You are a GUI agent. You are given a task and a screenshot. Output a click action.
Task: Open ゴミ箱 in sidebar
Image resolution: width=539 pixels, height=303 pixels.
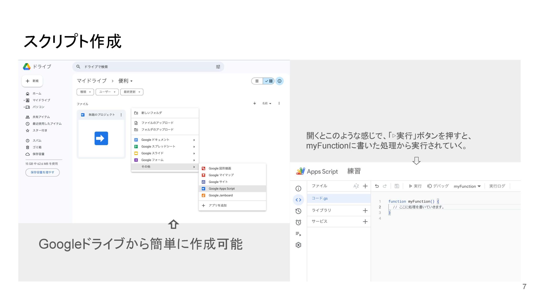click(x=34, y=147)
